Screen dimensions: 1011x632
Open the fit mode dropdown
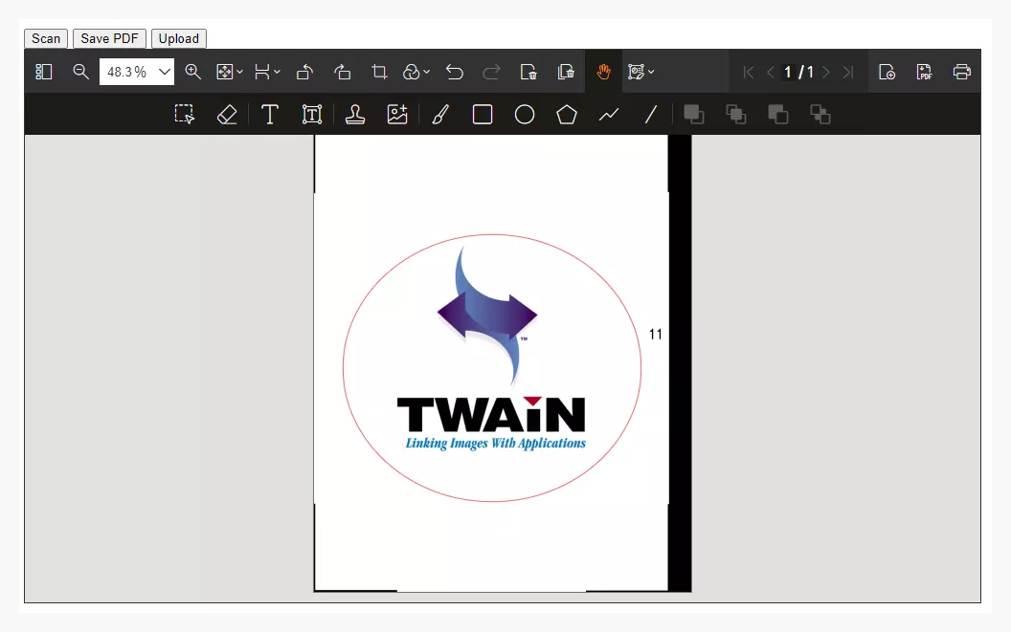229,72
